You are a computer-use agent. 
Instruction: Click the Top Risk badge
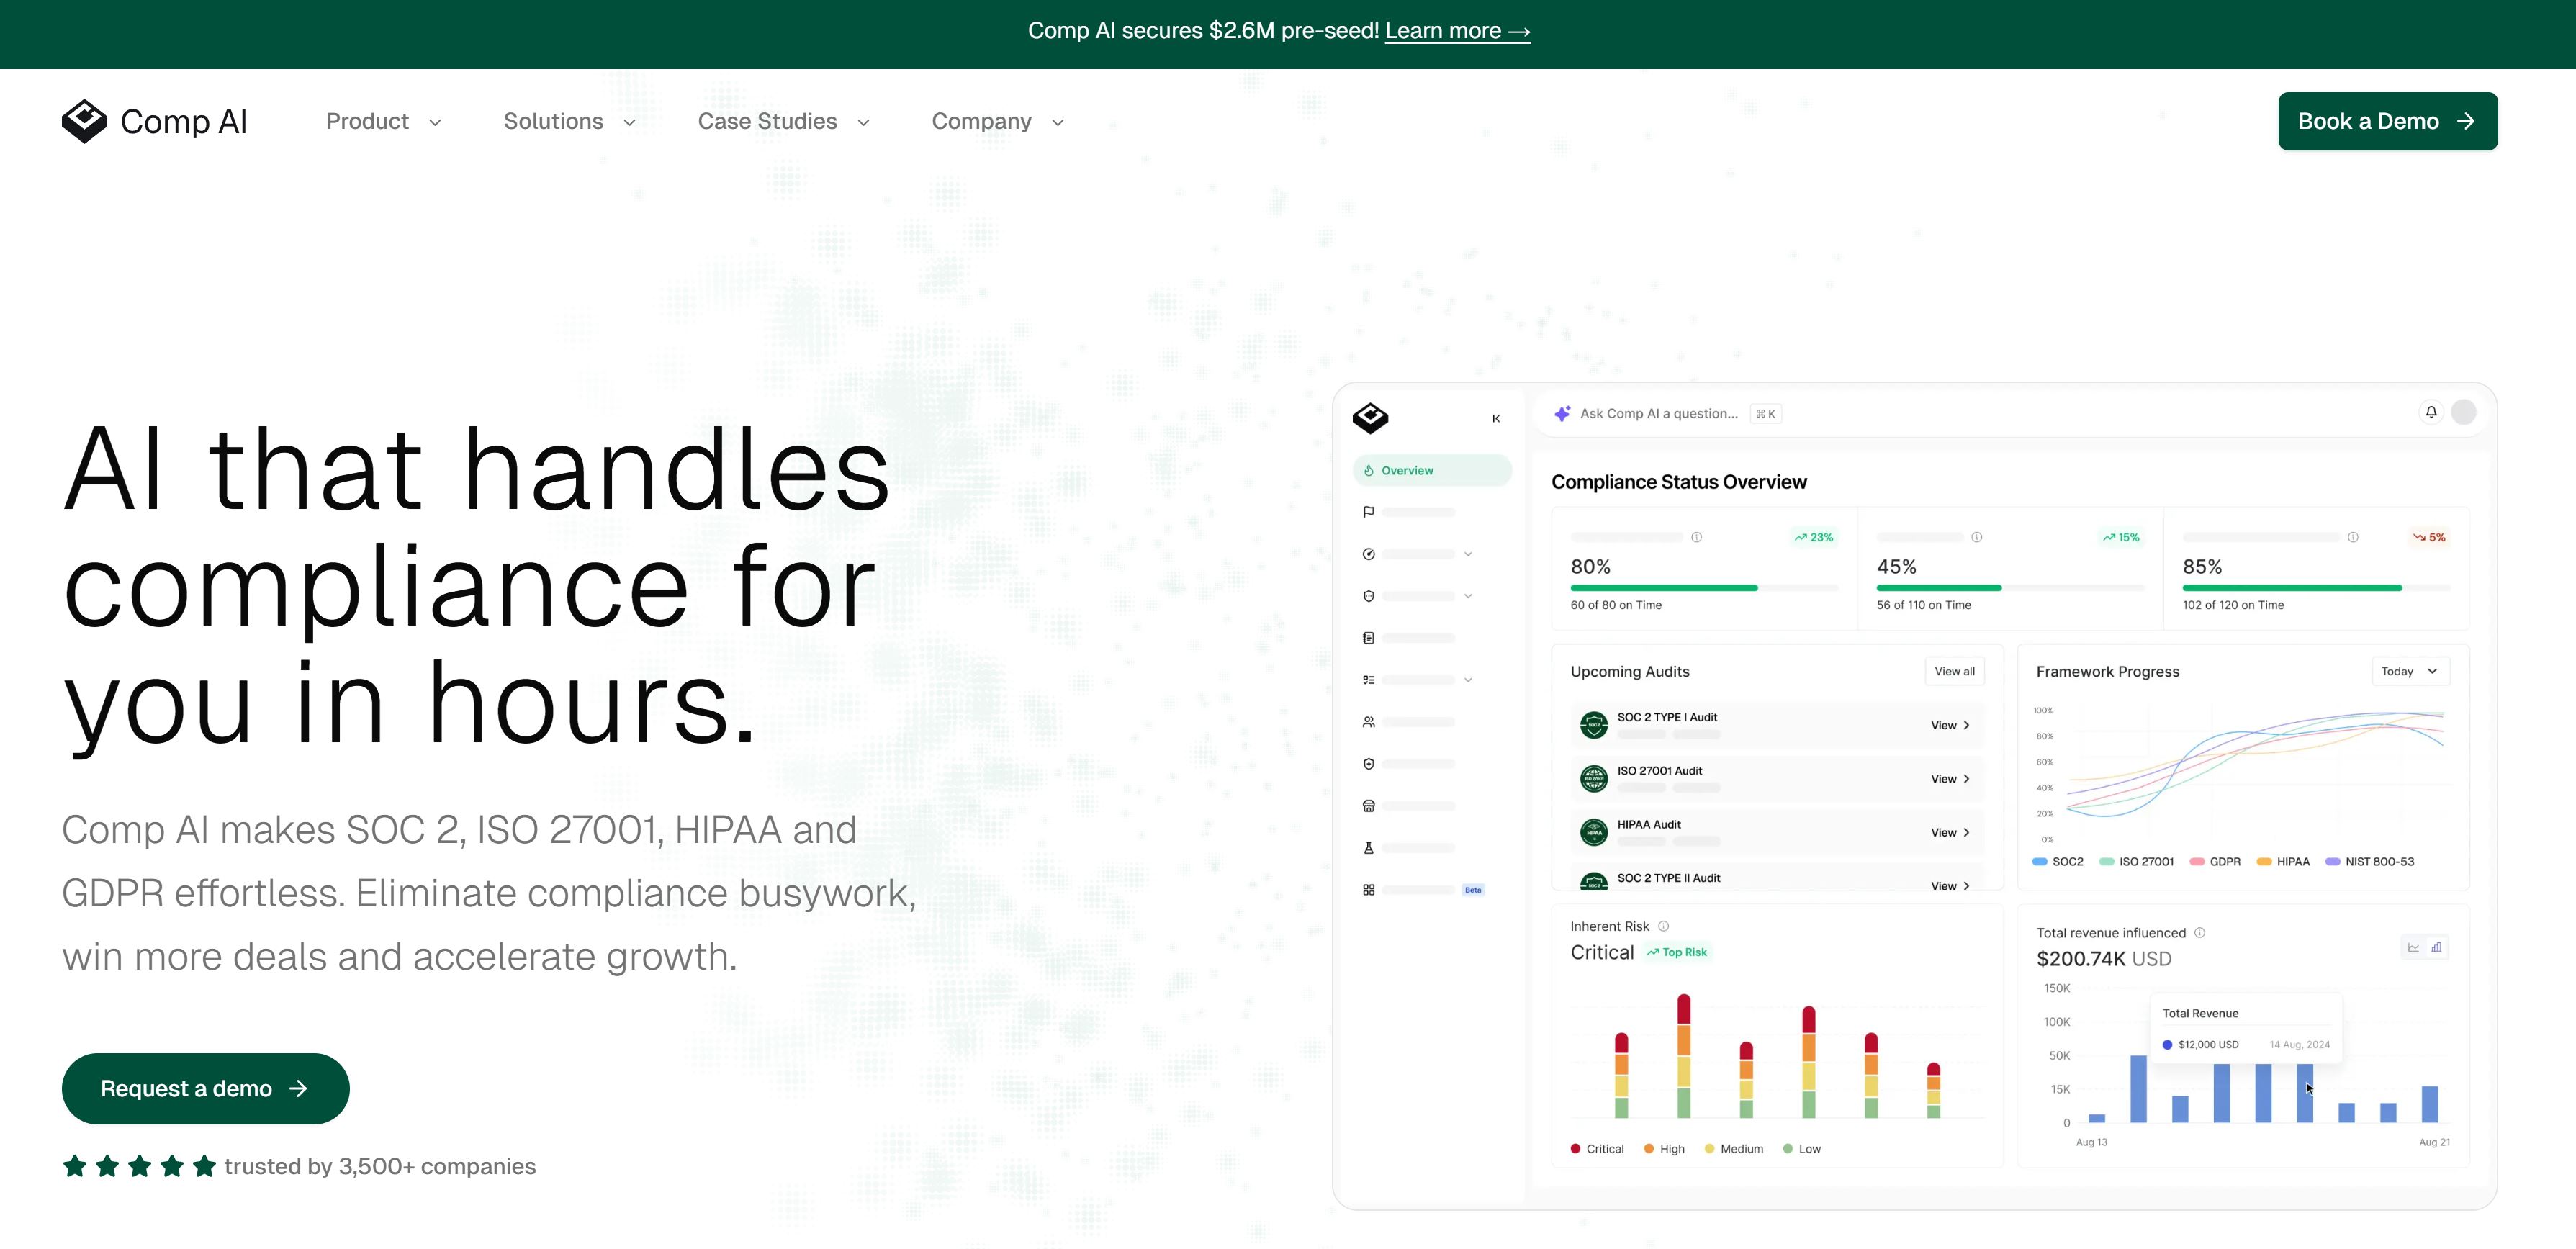click(x=1677, y=952)
